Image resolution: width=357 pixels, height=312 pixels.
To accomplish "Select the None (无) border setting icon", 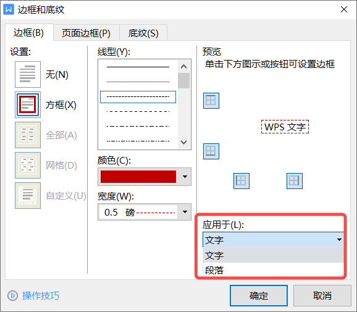I will (x=28, y=75).
